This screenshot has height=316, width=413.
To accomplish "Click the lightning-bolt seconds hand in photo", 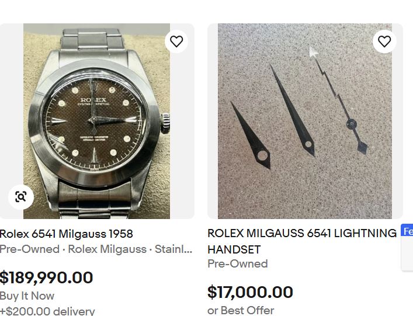I will 338,100.
